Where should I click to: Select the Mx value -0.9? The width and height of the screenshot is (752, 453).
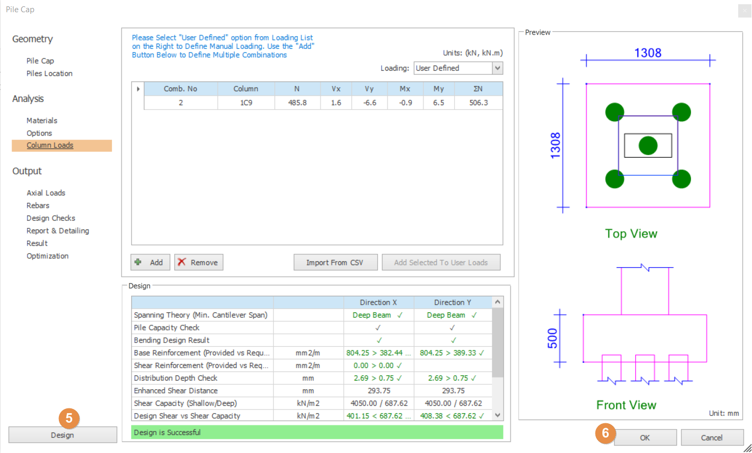[x=405, y=102]
